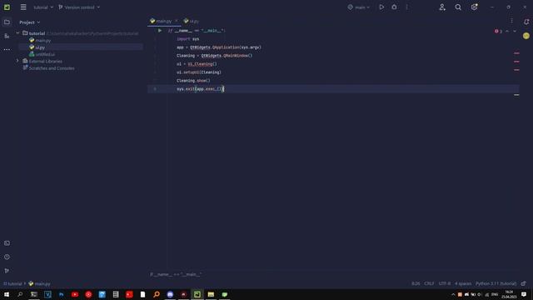This screenshot has height=300, width=533.
Task: Open the main run configuration dropdown
Action: point(359,7)
